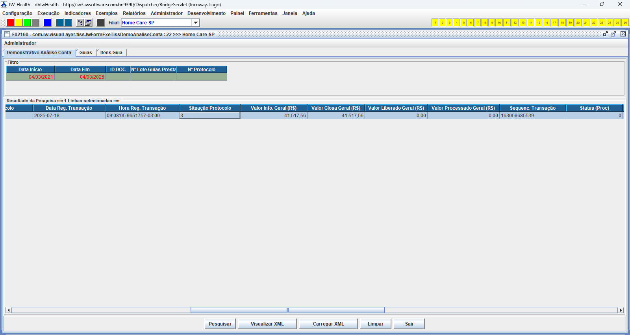630x335 pixels.
Task: Click yellow shortcut button number 26
Action: tap(625, 23)
